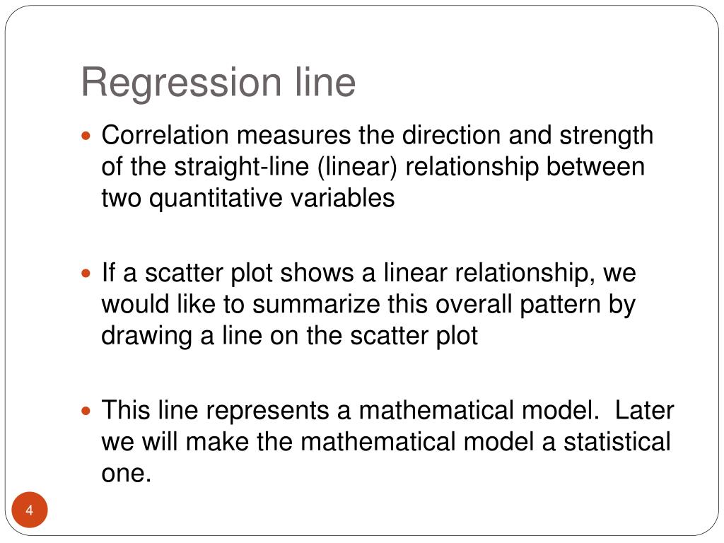Viewport: 724px width, 543px height.
Task: Click the line 'drawing a line on the scatter plot'
Action: 289,335
